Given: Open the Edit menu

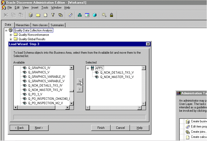Looking at the screenshot, I should click(x=17, y=8).
